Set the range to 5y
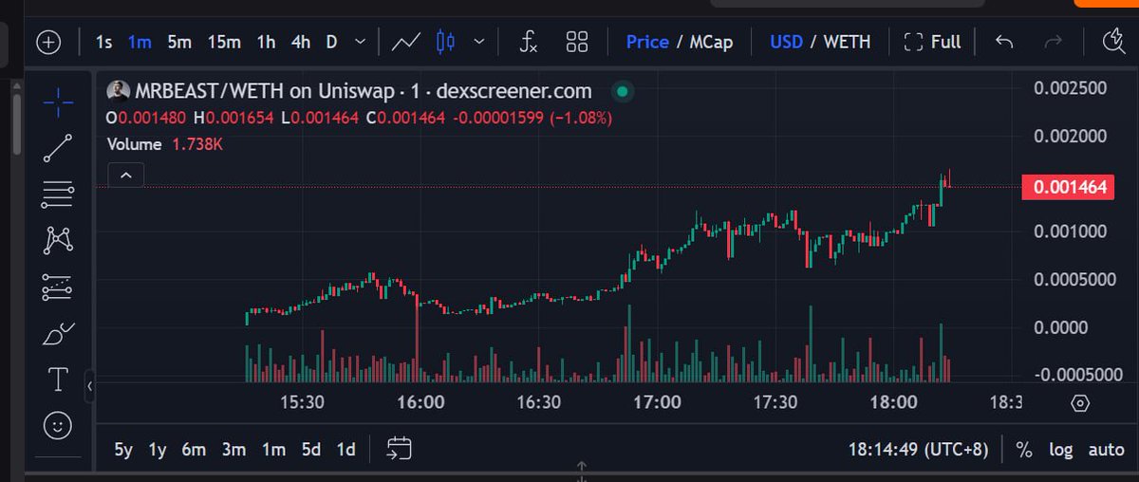Viewport: 1139px width, 482px height. [123, 450]
